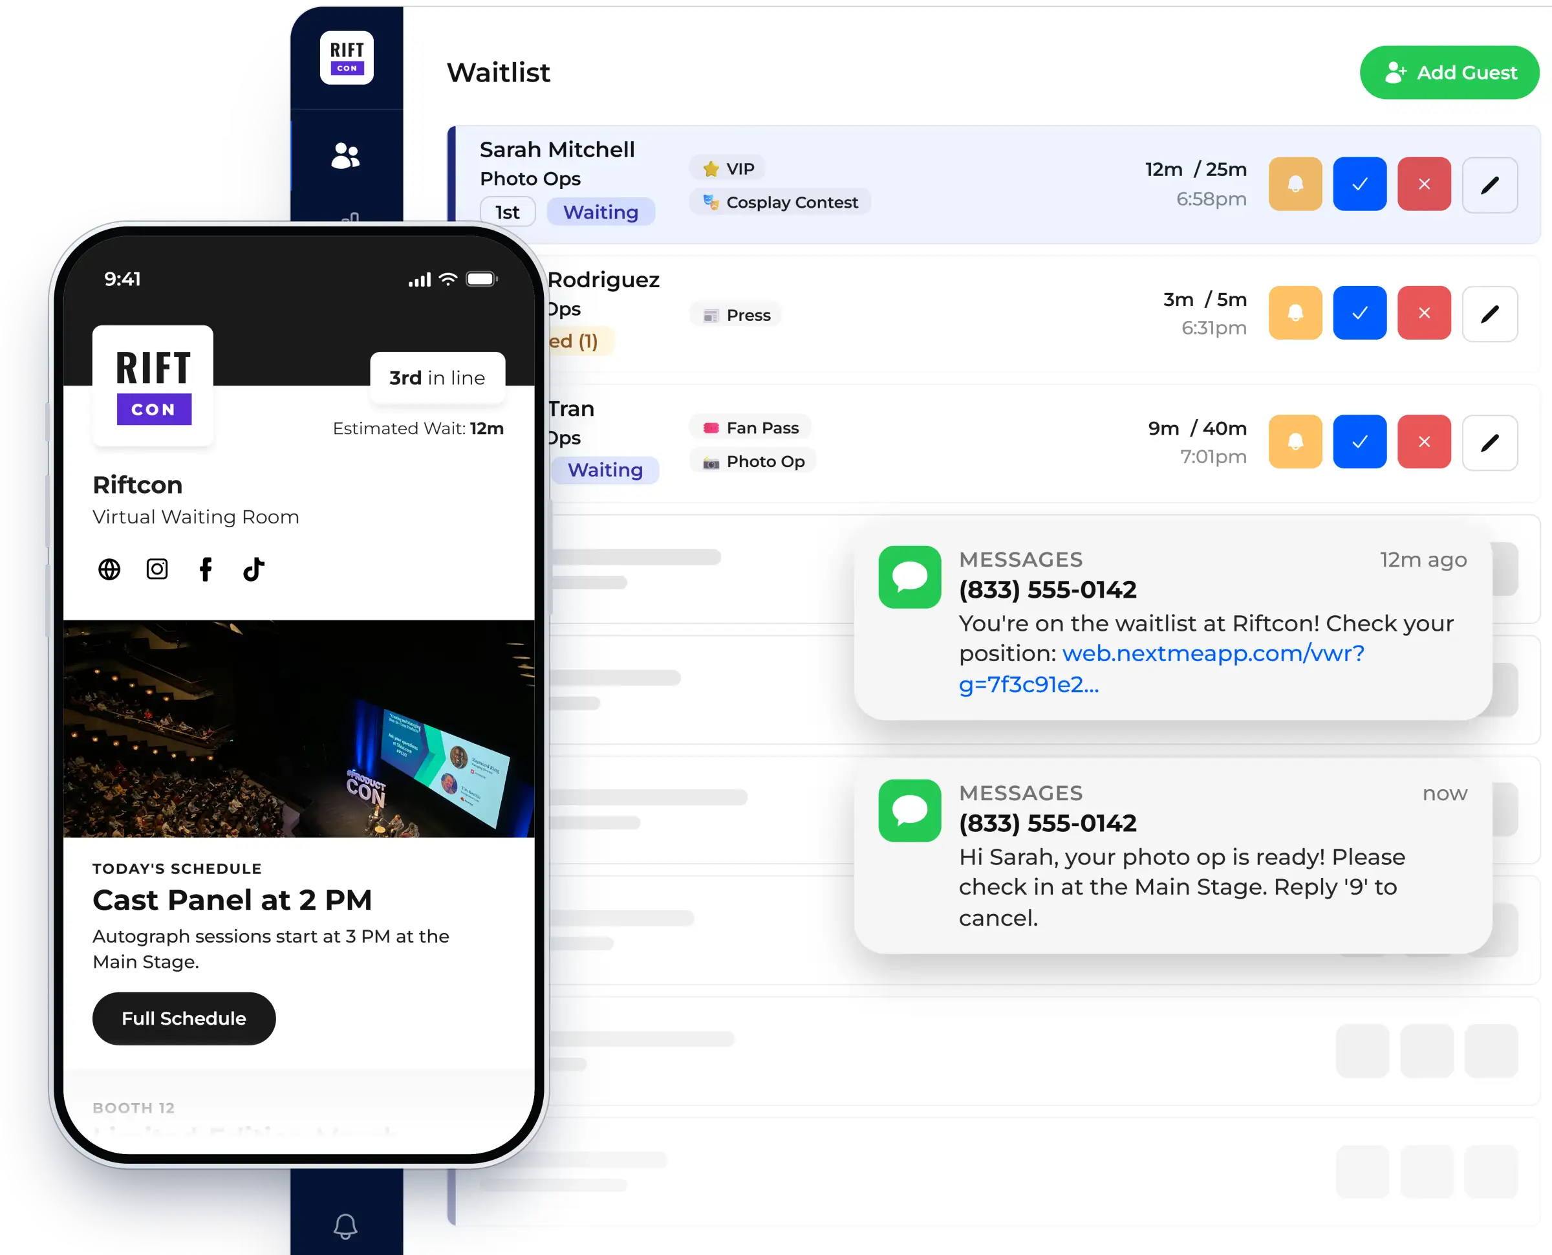Open the Facebook icon on phone
The height and width of the screenshot is (1255, 1552).
click(205, 569)
